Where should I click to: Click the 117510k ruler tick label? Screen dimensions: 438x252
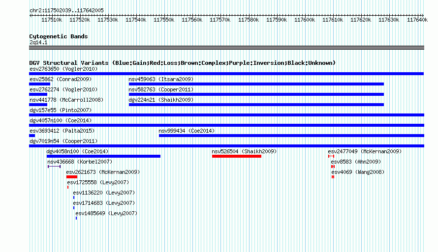pyautogui.click(x=52, y=20)
